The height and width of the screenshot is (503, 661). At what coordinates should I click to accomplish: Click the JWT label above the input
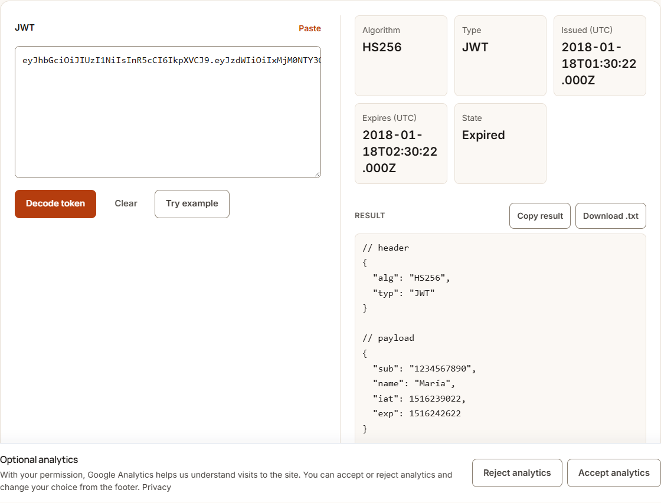pyautogui.click(x=24, y=28)
